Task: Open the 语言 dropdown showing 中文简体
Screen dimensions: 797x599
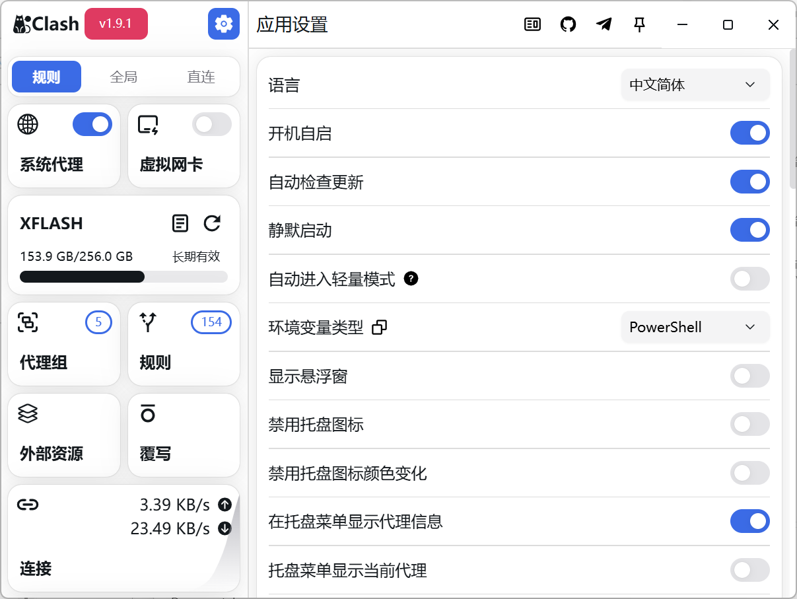Action: tap(695, 85)
